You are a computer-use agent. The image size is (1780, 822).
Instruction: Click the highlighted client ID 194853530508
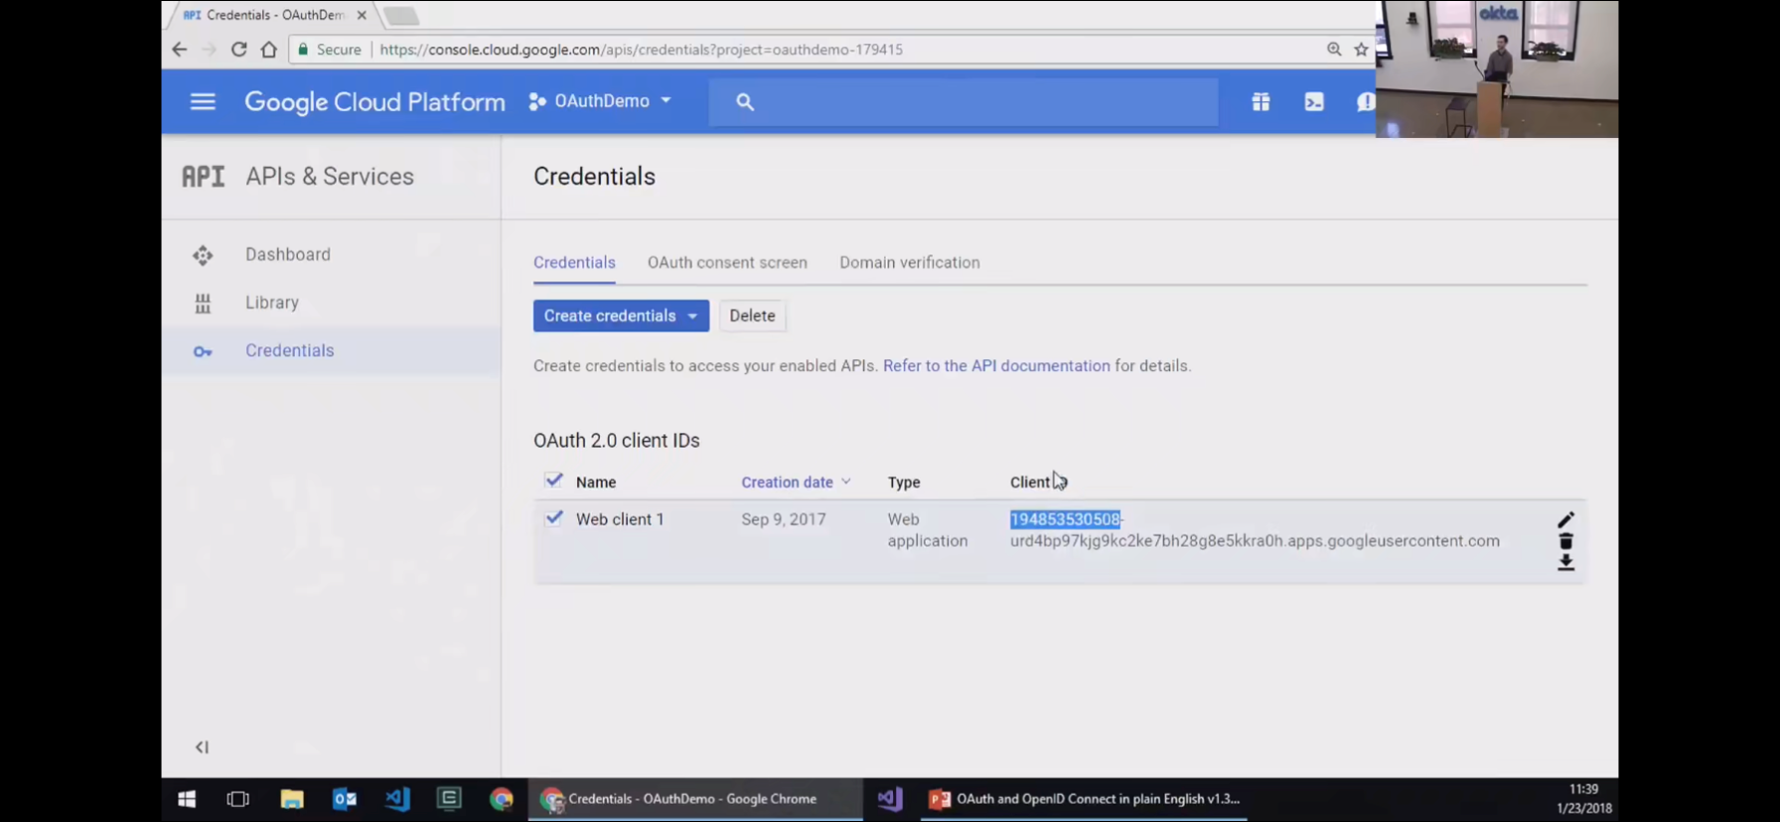pyautogui.click(x=1065, y=519)
